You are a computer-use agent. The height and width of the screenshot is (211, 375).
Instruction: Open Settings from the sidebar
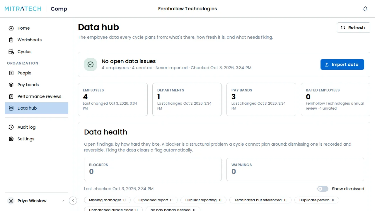37,139
